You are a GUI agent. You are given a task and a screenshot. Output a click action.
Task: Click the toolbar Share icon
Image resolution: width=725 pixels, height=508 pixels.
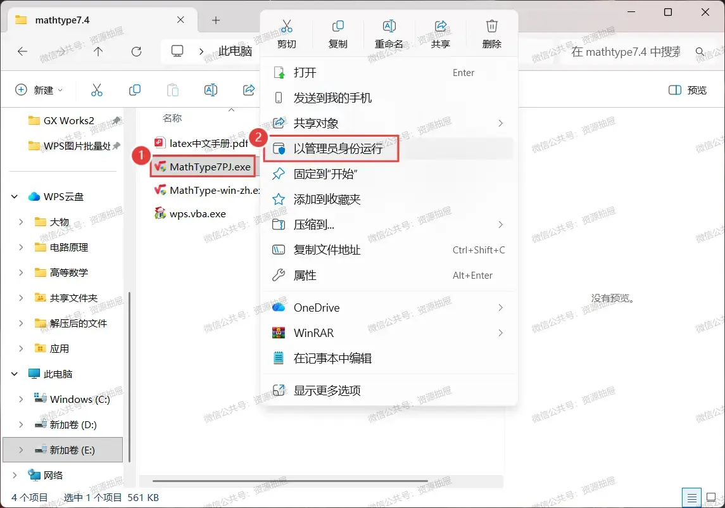tap(249, 90)
